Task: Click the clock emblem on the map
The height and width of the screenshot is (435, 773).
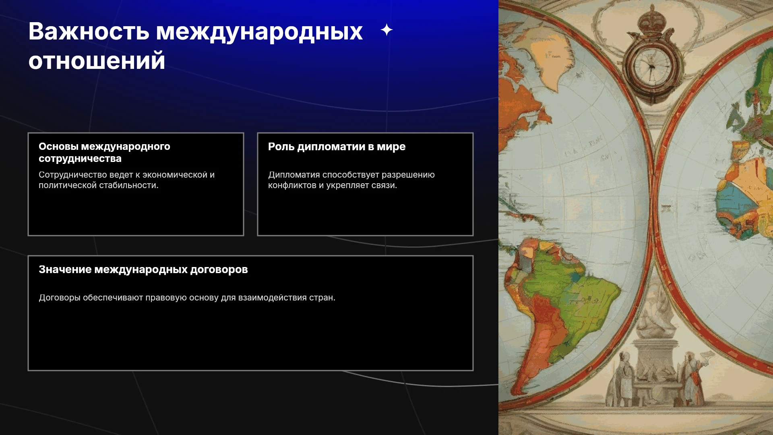Action: [x=651, y=66]
